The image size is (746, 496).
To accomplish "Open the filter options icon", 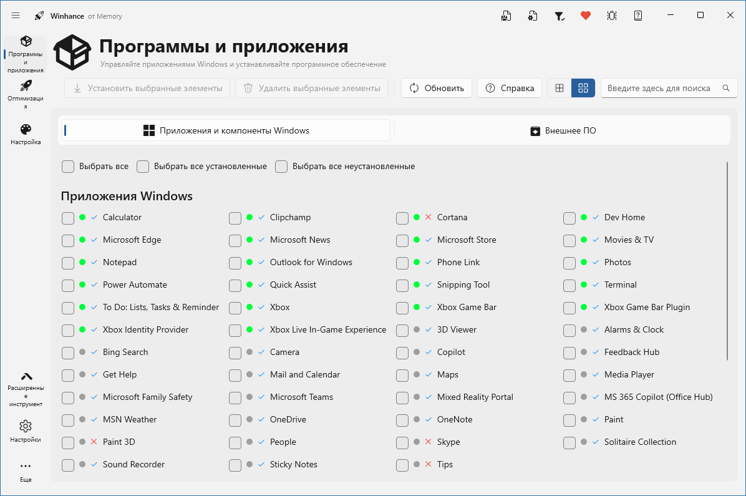I will click(x=559, y=15).
